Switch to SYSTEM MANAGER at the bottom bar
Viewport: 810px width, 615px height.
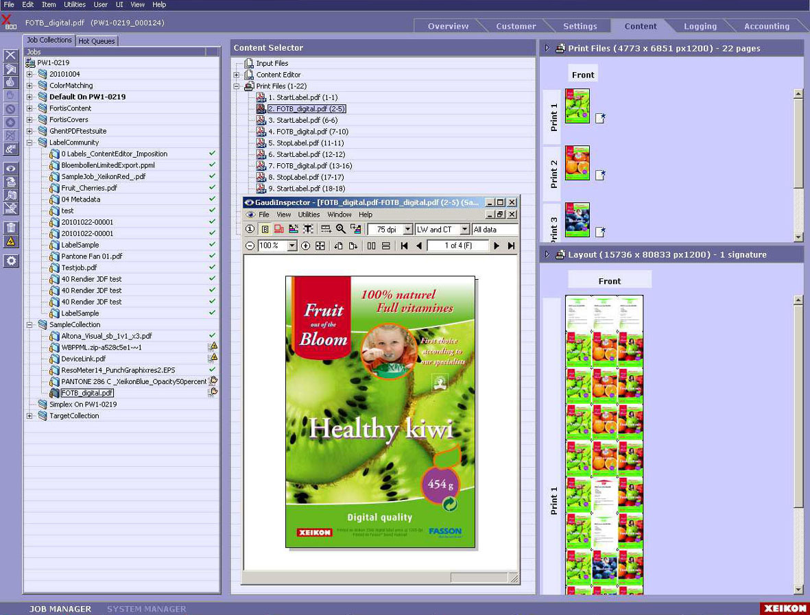pyautogui.click(x=146, y=608)
